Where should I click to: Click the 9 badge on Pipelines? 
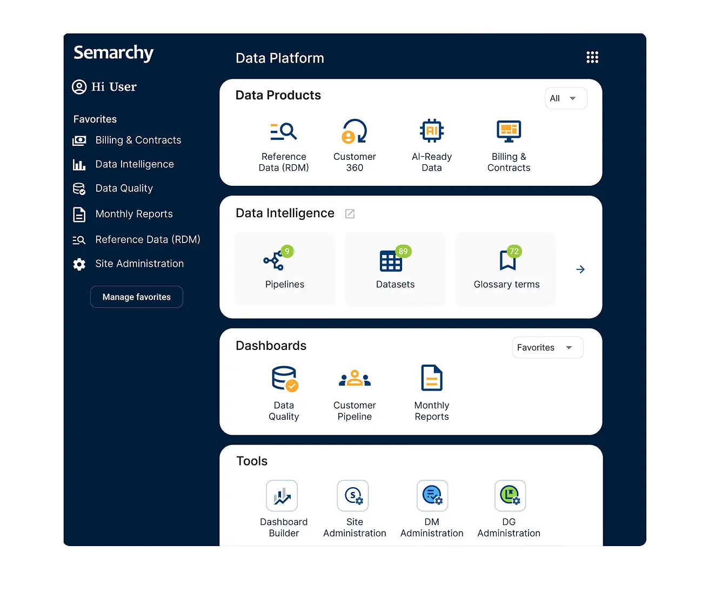point(287,251)
